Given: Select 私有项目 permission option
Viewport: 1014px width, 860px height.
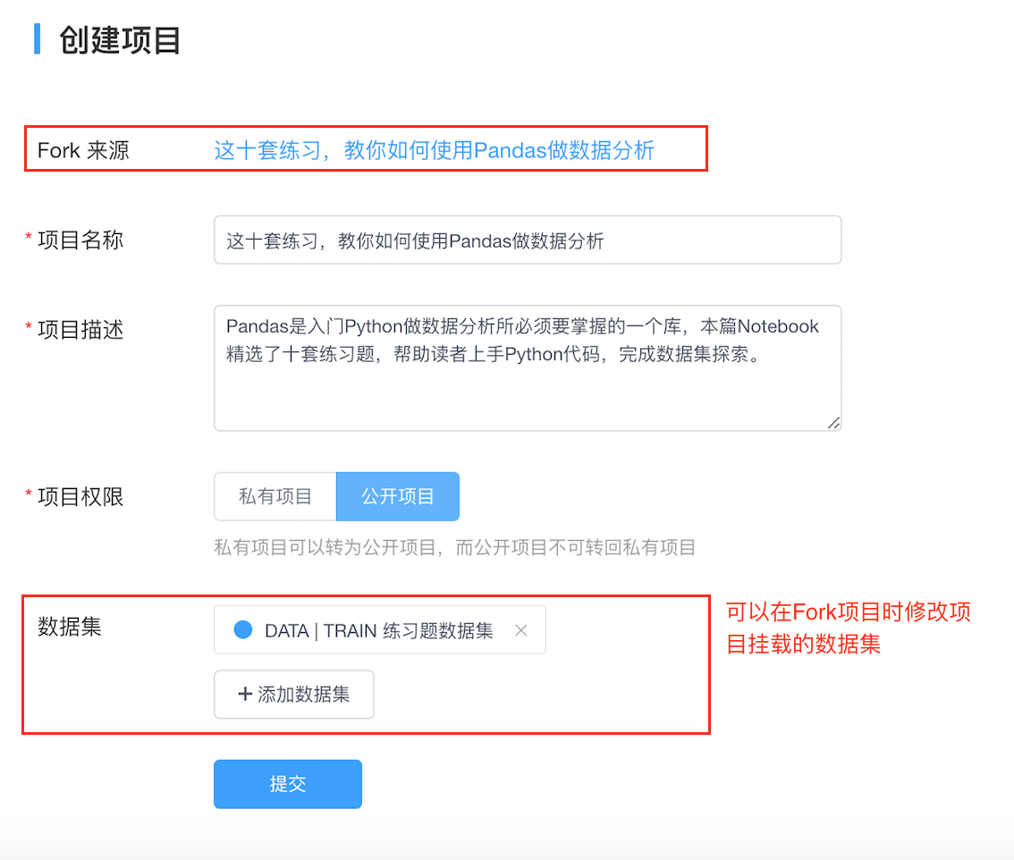Looking at the screenshot, I should 275,496.
